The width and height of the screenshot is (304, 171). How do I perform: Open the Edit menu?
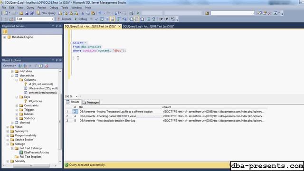click(11, 8)
